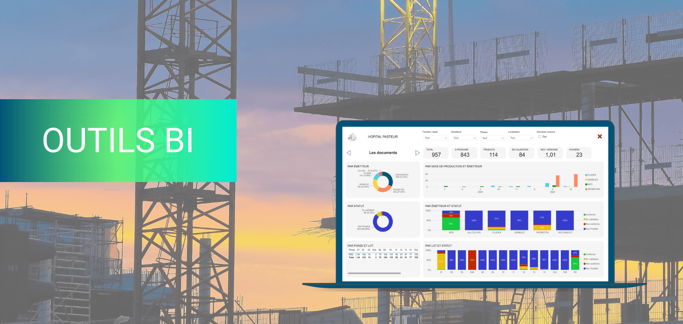Click the PROBETON stacked bar
This screenshot has width=683, height=324.
(542, 220)
